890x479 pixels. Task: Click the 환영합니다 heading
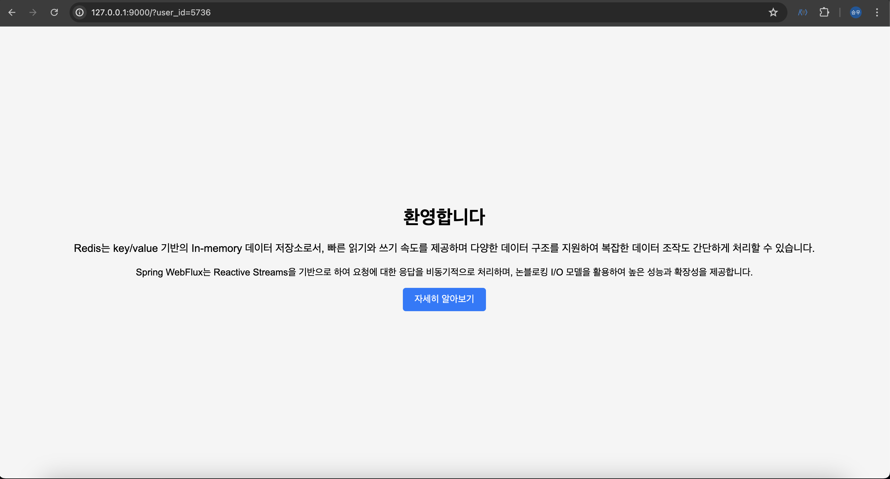(x=444, y=217)
